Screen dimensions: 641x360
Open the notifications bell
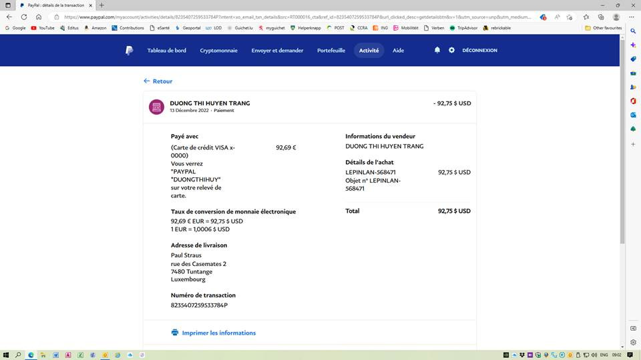point(437,50)
